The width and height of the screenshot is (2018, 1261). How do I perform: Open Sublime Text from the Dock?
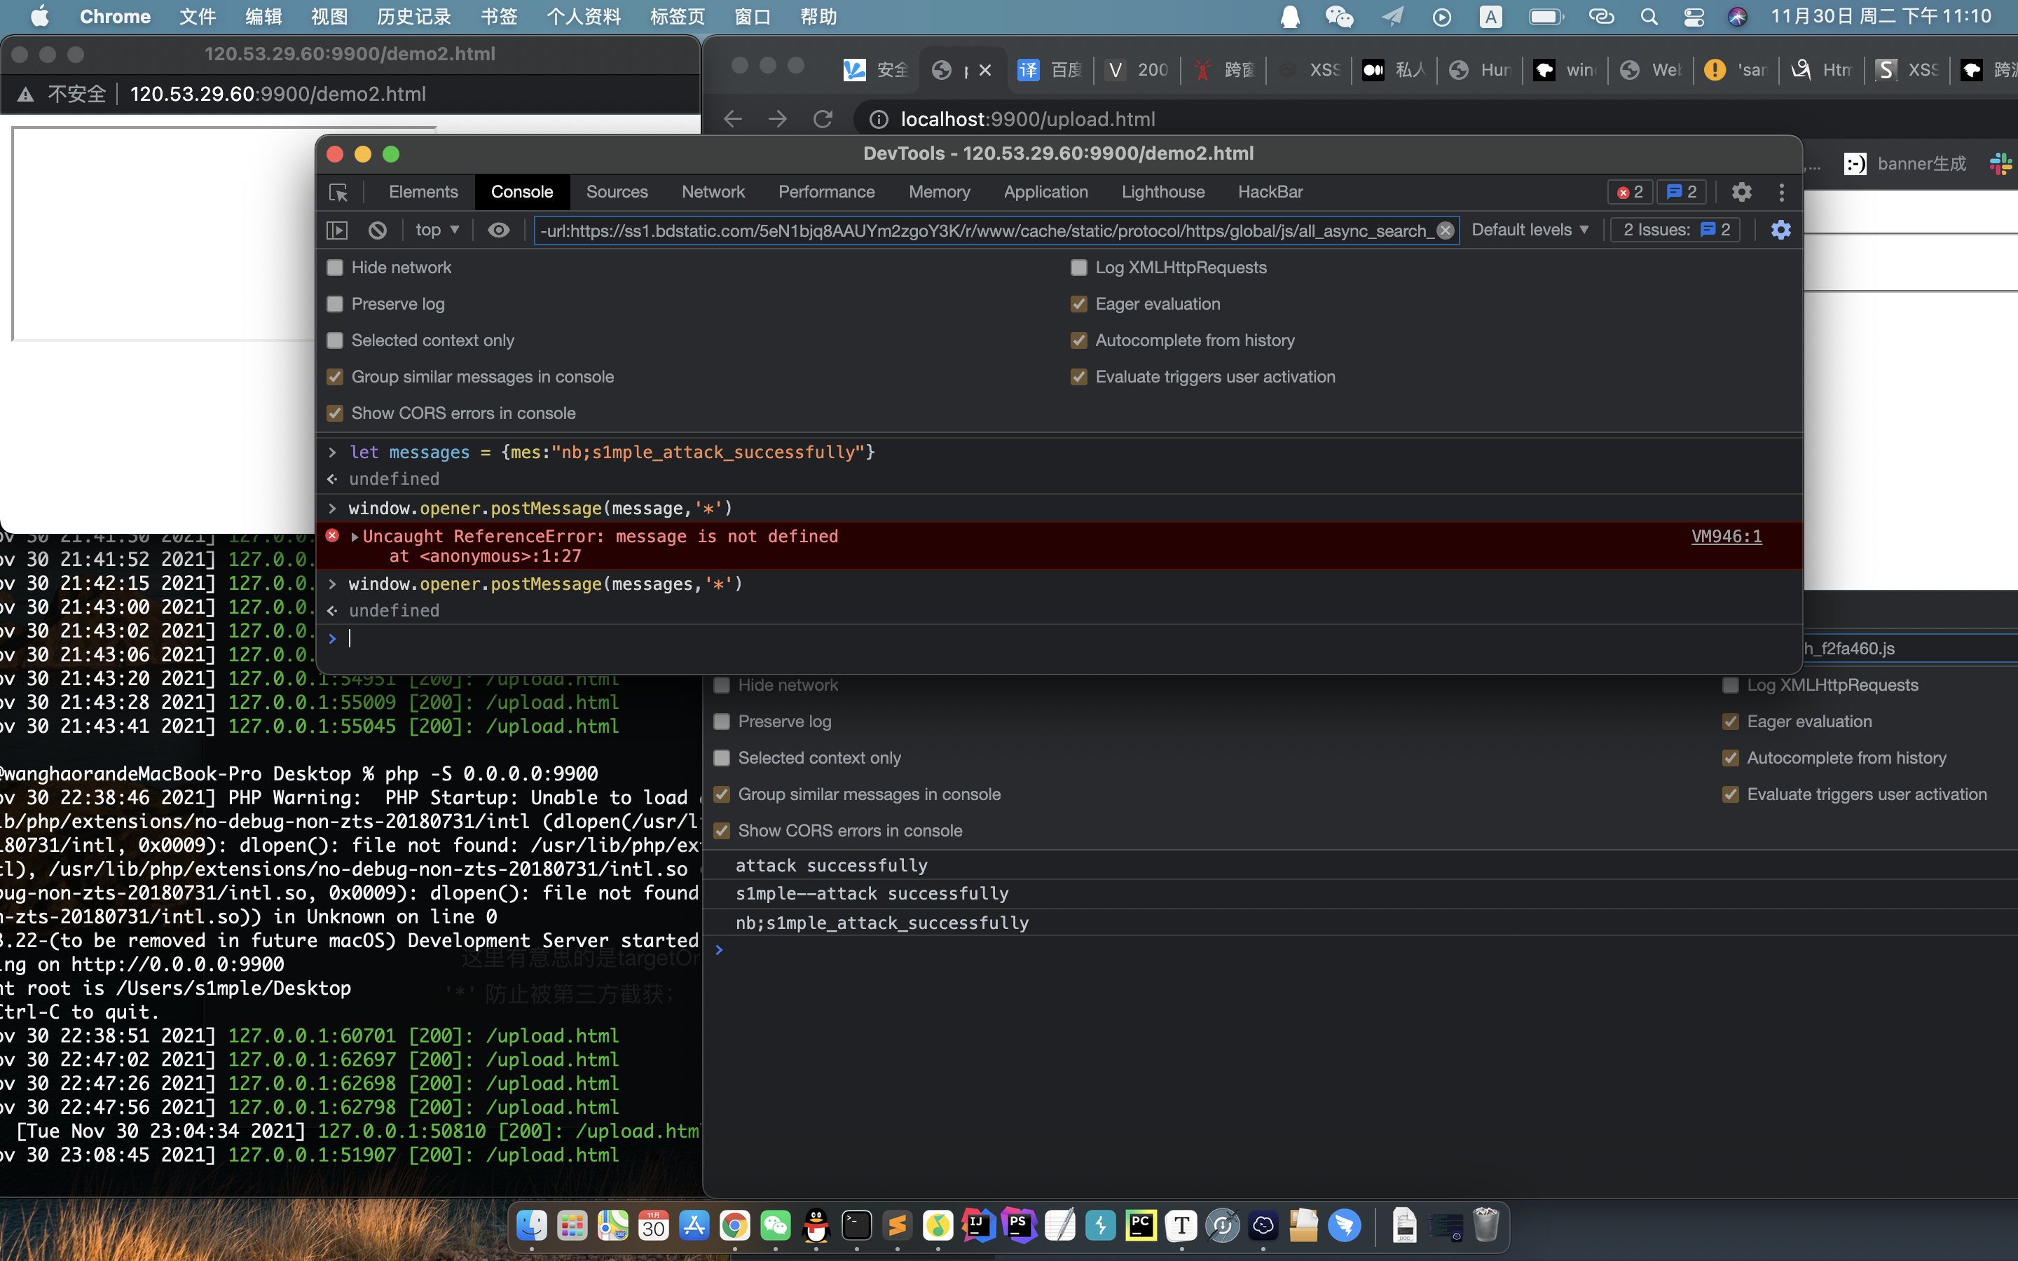pyautogui.click(x=898, y=1225)
